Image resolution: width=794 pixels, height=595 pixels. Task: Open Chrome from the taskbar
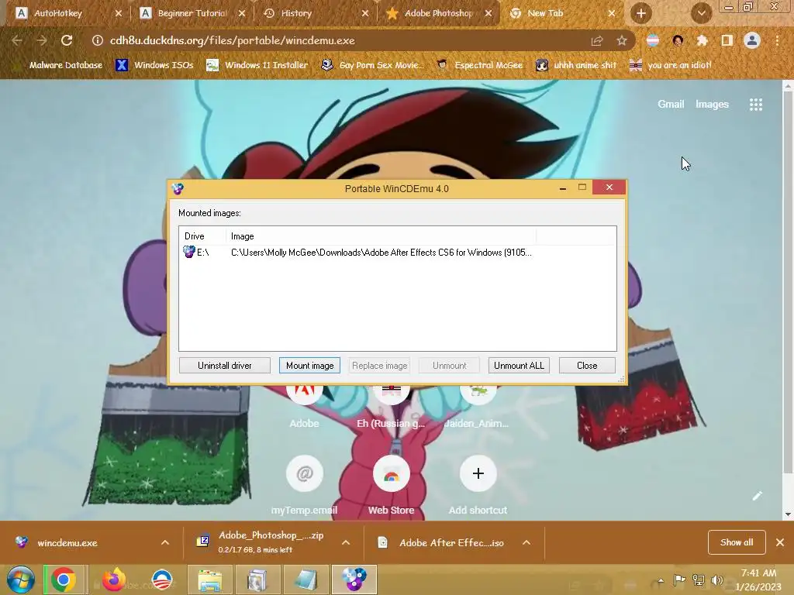pyautogui.click(x=63, y=580)
